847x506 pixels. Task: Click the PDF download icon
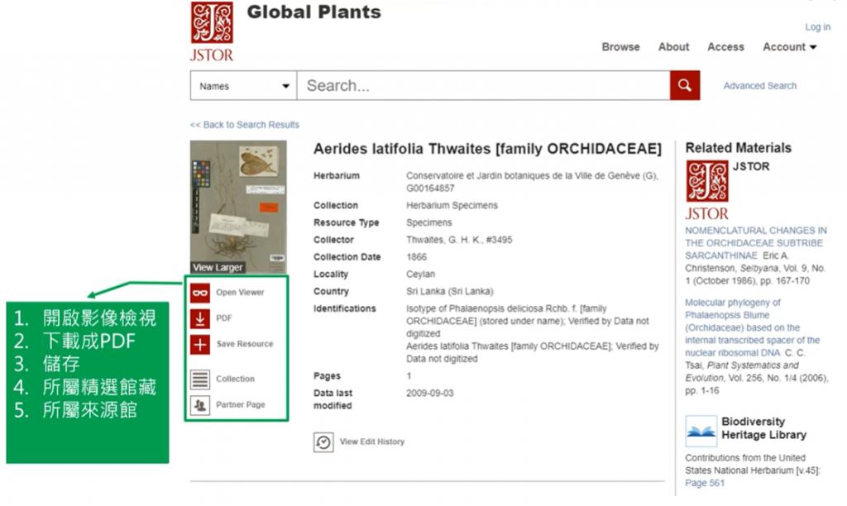coord(200,318)
